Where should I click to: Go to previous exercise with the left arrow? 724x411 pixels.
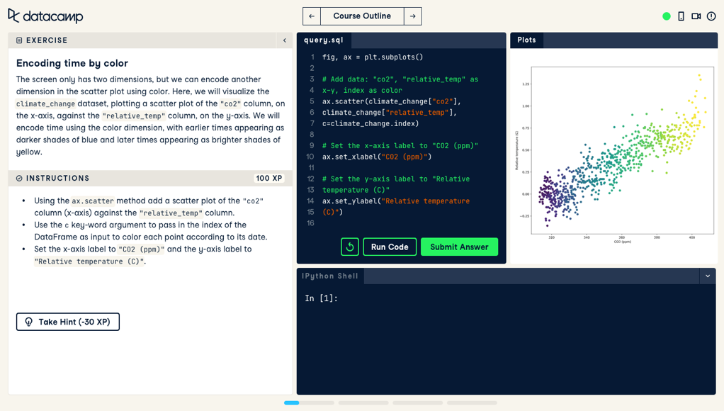pos(312,16)
